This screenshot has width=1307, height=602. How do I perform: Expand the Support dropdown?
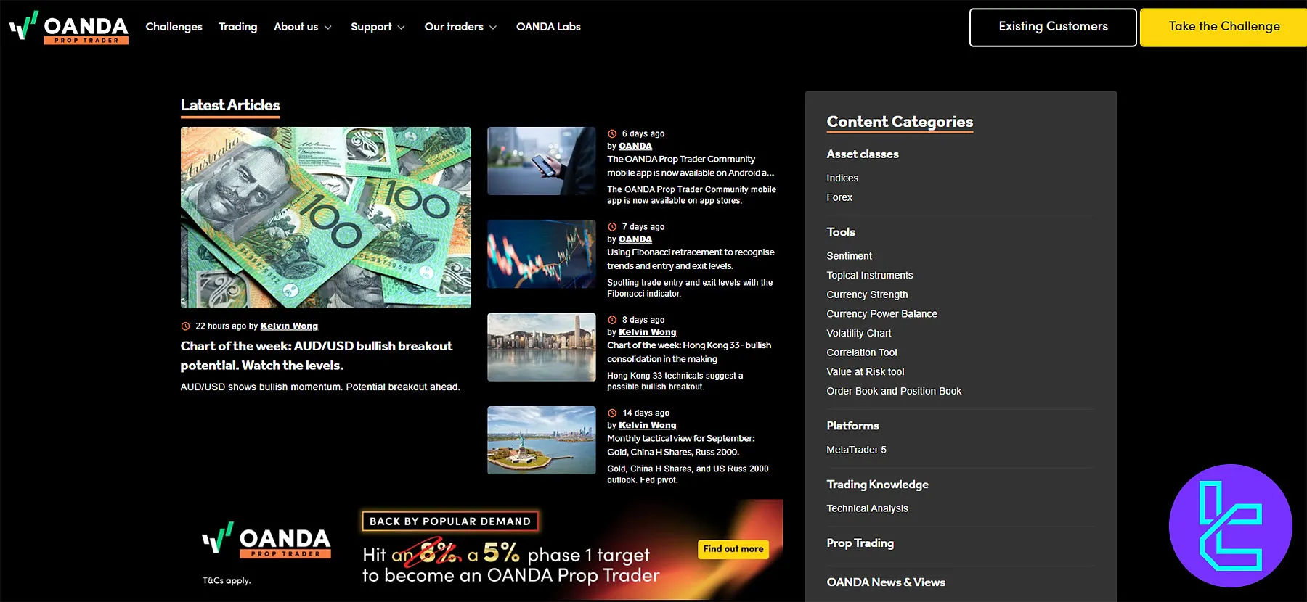(378, 27)
